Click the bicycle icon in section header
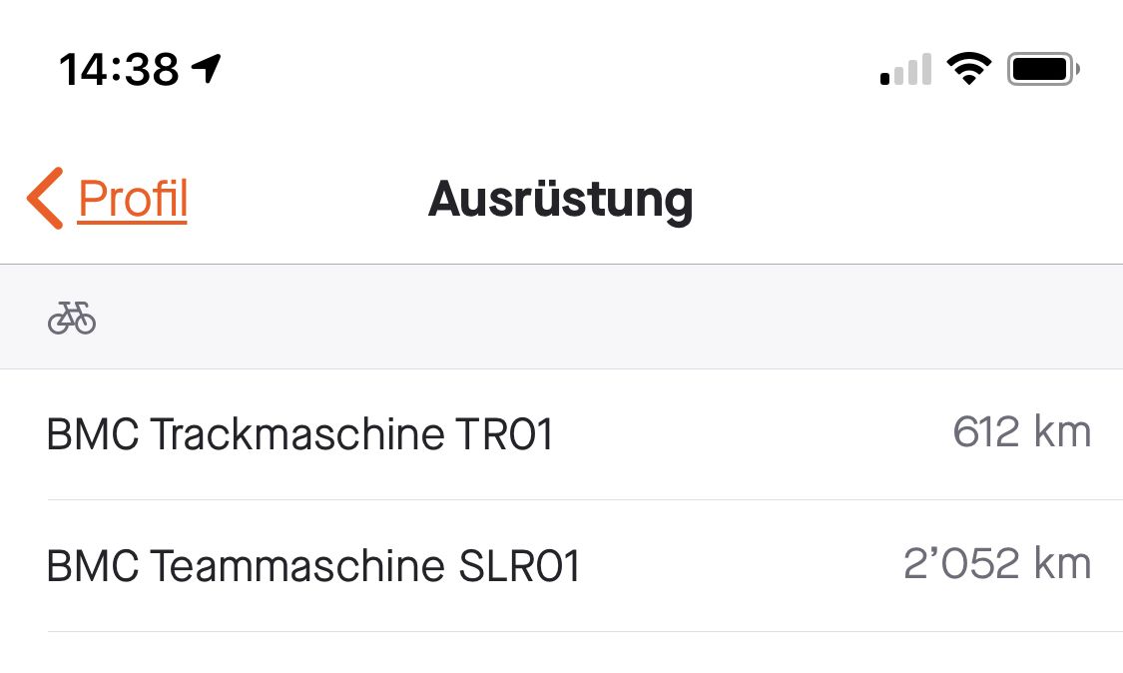This screenshot has width=1123, height=673. 72,319
